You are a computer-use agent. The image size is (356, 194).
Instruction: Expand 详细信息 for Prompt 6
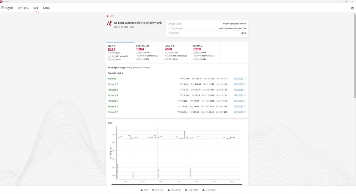(240, 106)
